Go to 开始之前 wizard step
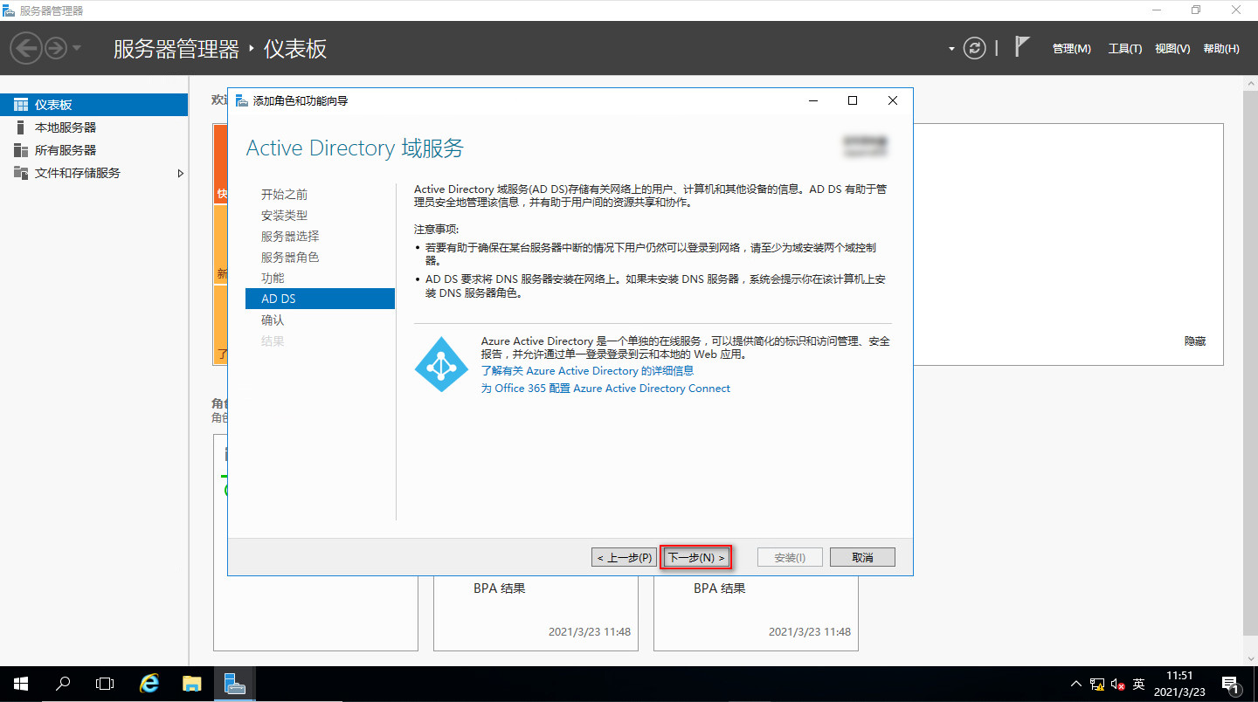Image resolution: width=1258 pixels, height=702 pixels. 284,194
